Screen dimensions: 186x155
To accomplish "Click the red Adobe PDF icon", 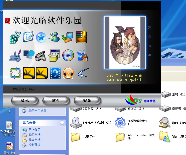I will pyautogui.click(x=8, y=21).
